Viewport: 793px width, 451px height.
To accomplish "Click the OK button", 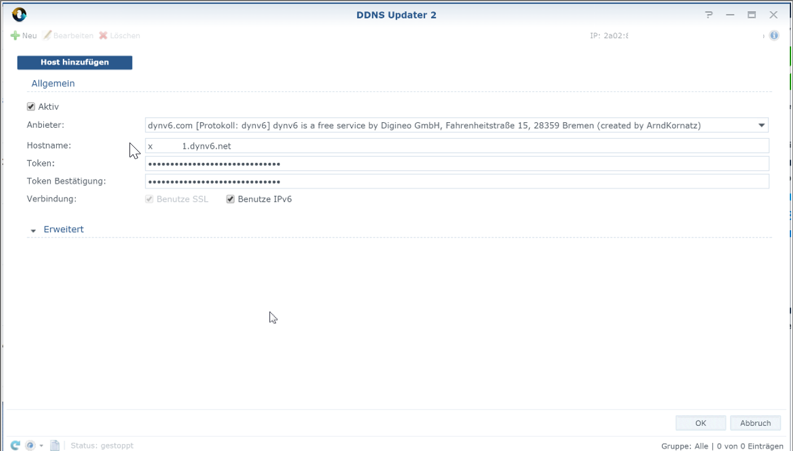I will pyautogui.click(x=701, y=423).
